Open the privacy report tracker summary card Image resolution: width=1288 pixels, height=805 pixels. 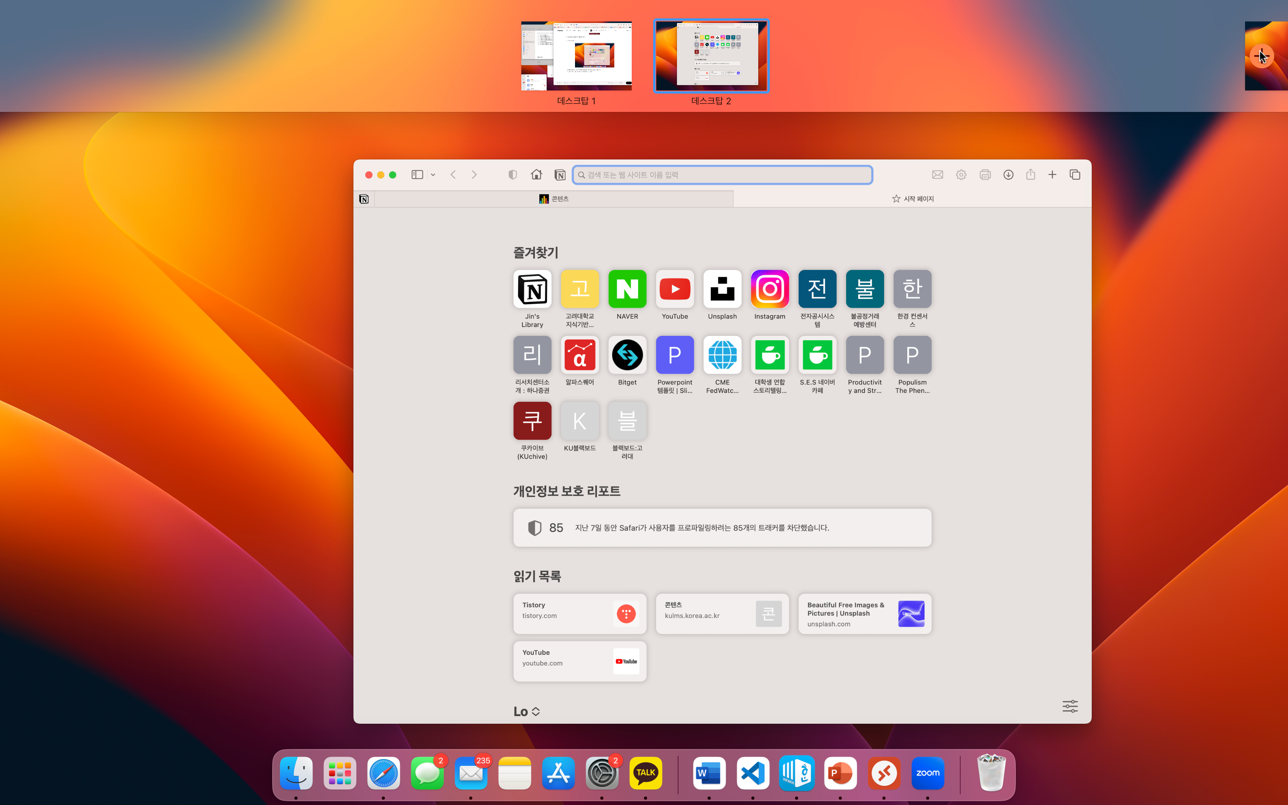(722, 527)
